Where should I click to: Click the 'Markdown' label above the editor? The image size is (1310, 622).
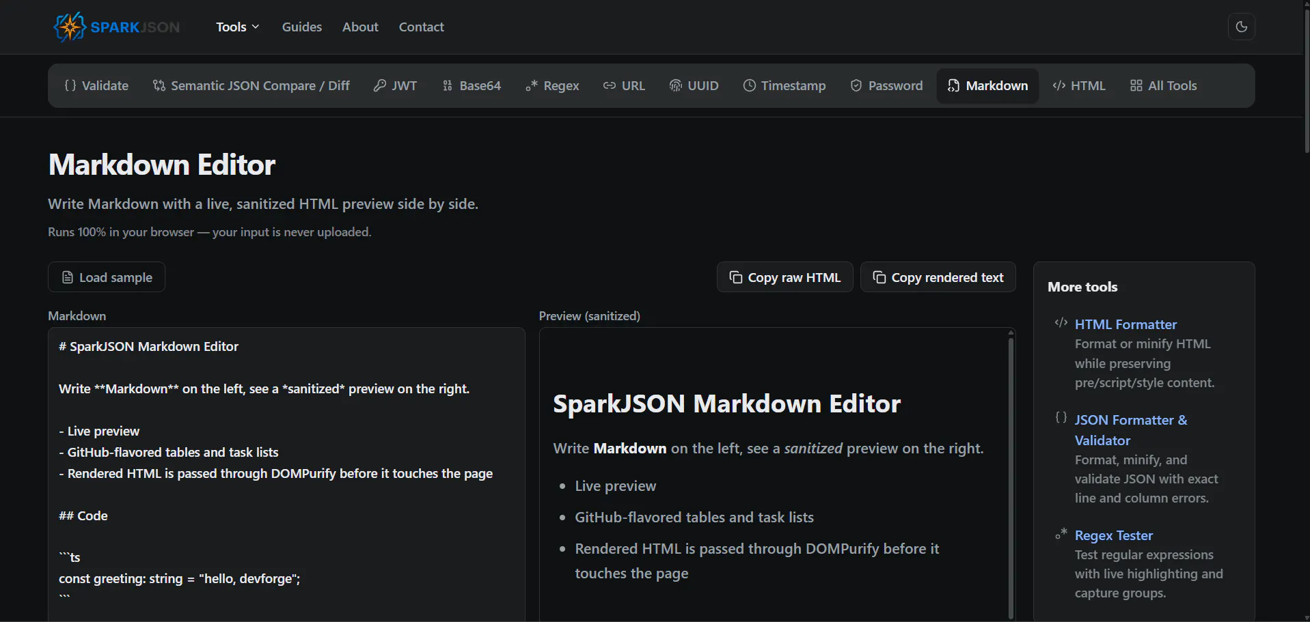pyautogui.click(x=77, y=316)
